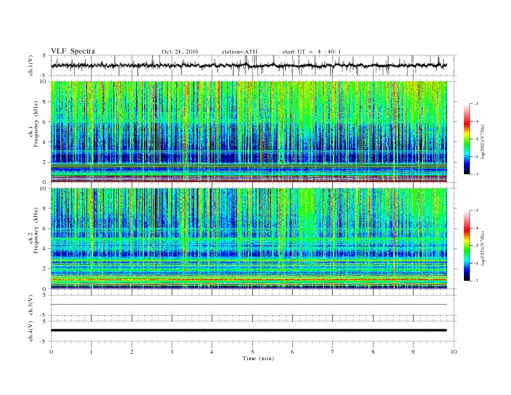Click the red horizontal band in ch.2 spectrogram
511x395 pixels.
click(x=248, y=279)
